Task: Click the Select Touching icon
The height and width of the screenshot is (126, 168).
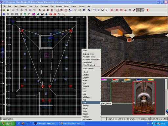Action: pos(44,10)
